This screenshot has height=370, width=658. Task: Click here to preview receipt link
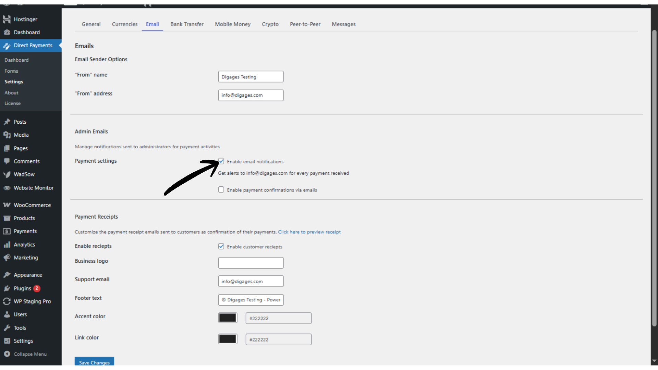(309, 232)
